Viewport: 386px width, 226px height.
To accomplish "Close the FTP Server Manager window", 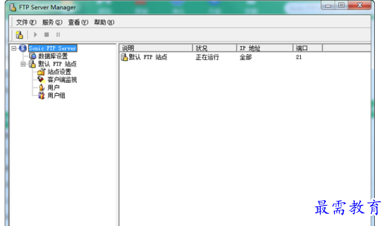I will pyautogui.click(x=360, y=5).
